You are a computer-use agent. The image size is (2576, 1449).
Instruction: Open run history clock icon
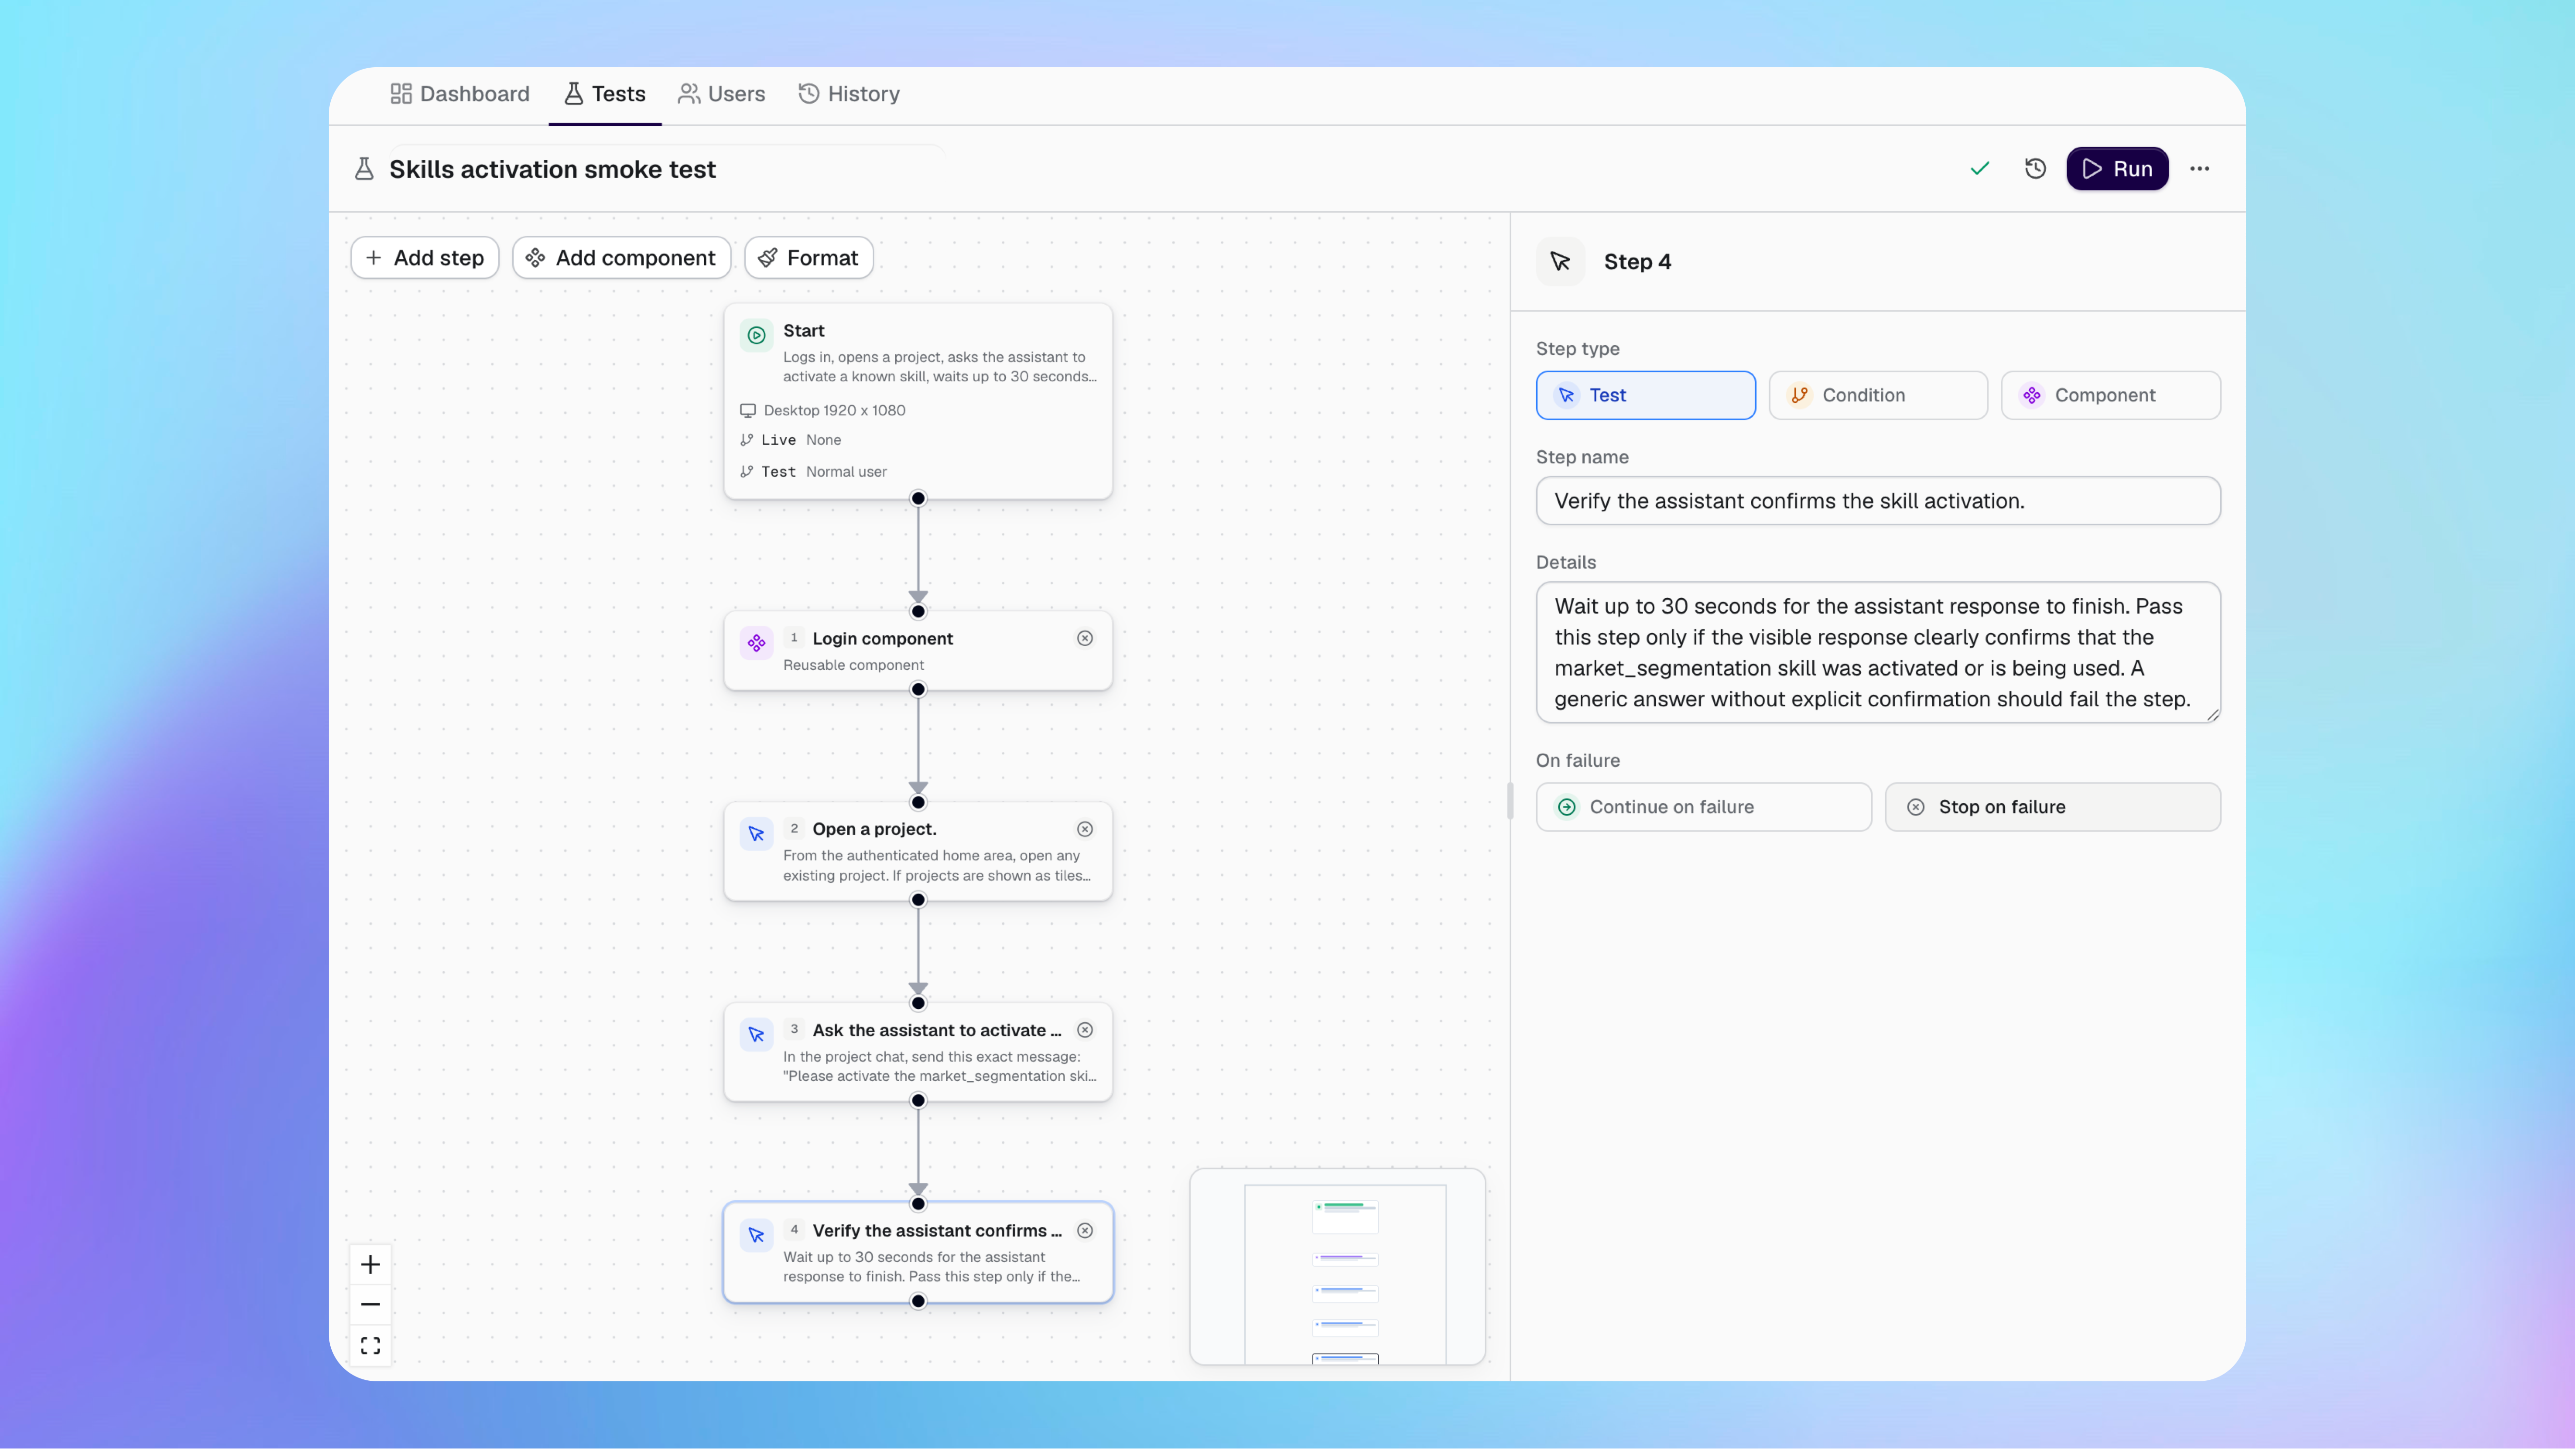(x=2035, y=168)
